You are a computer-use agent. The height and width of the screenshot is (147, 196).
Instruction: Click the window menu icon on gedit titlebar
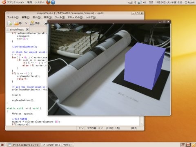(x=8, y=13)
